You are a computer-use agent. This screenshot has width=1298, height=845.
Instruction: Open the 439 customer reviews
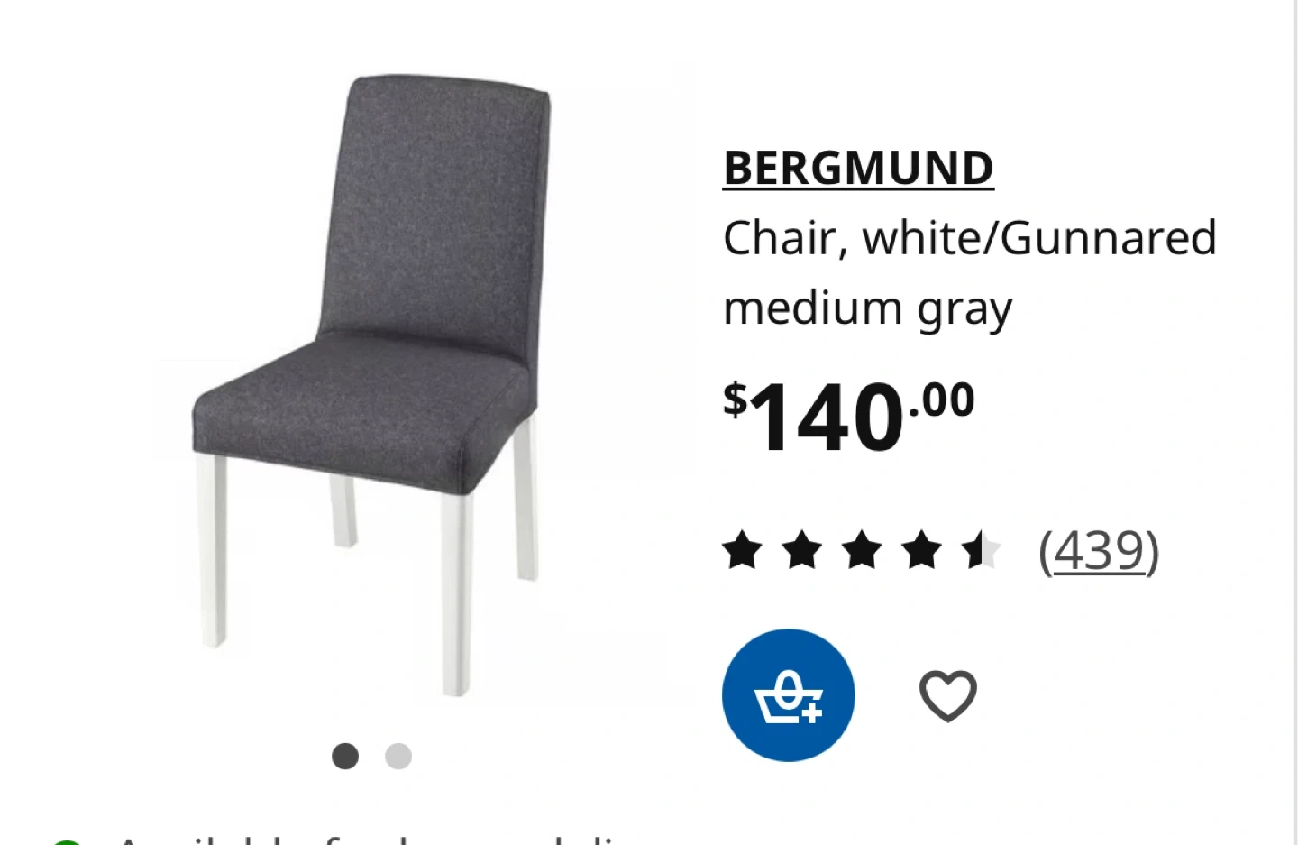1099,550
